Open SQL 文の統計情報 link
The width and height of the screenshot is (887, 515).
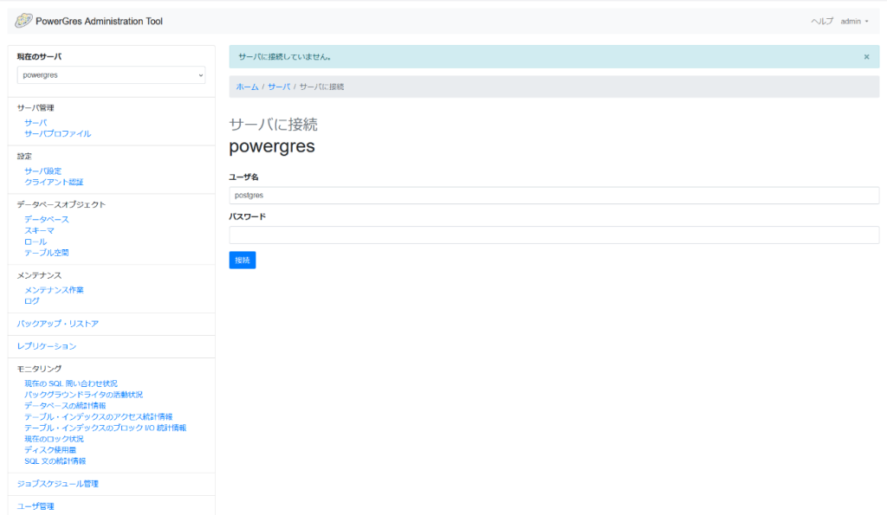[x=55, y=461]
